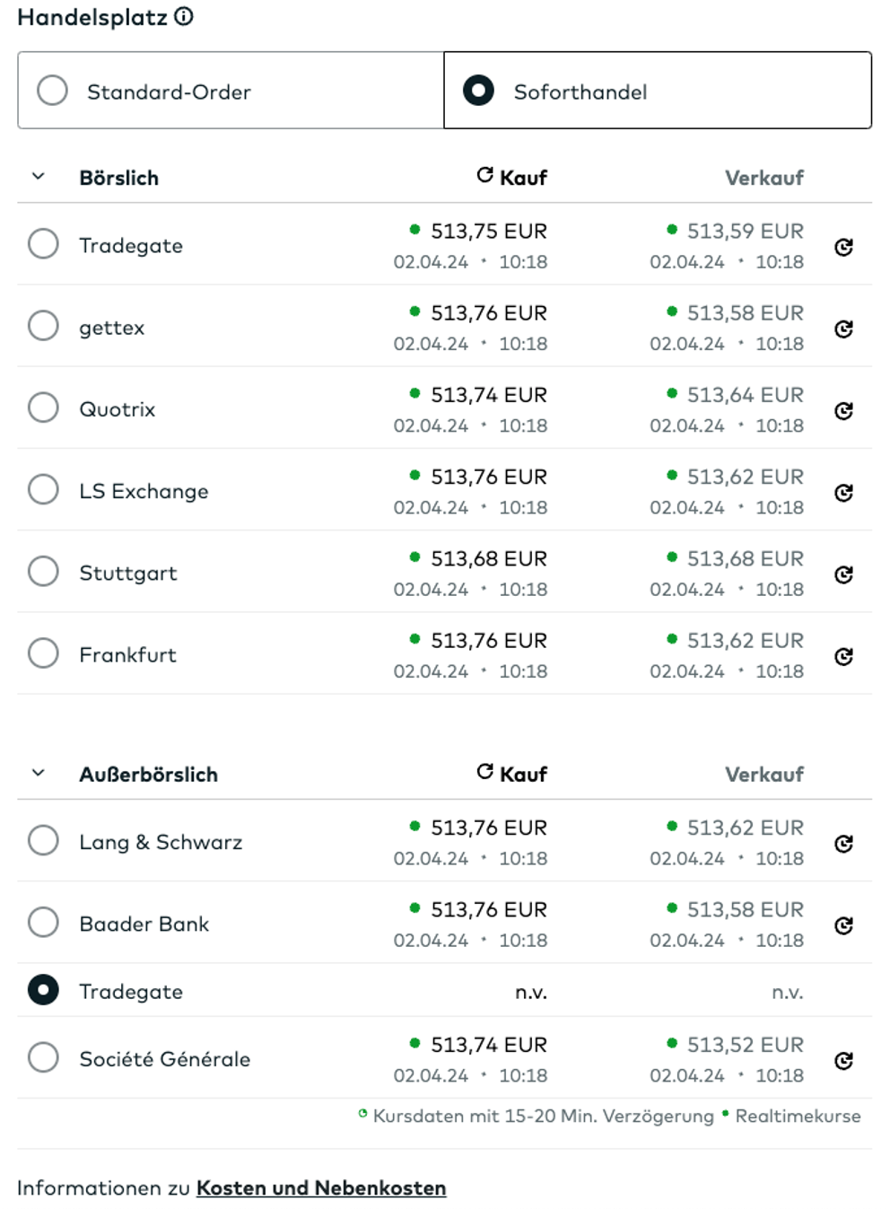Refresh the gettex price quote
Image resolution: width=890 pixels, height=1209 pixels.
(x=843, y=329)
